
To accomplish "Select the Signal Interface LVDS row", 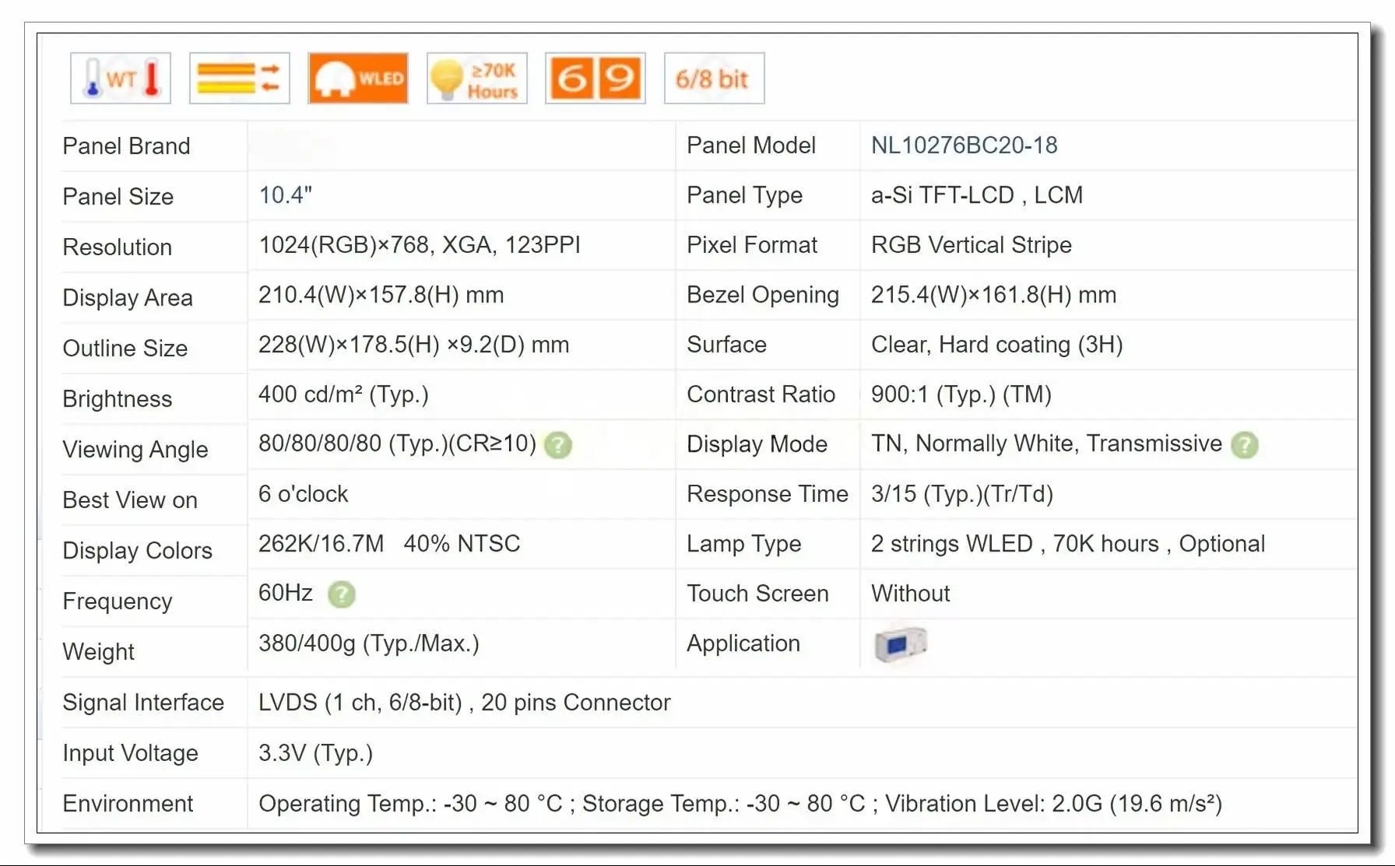I will (464, 702).
